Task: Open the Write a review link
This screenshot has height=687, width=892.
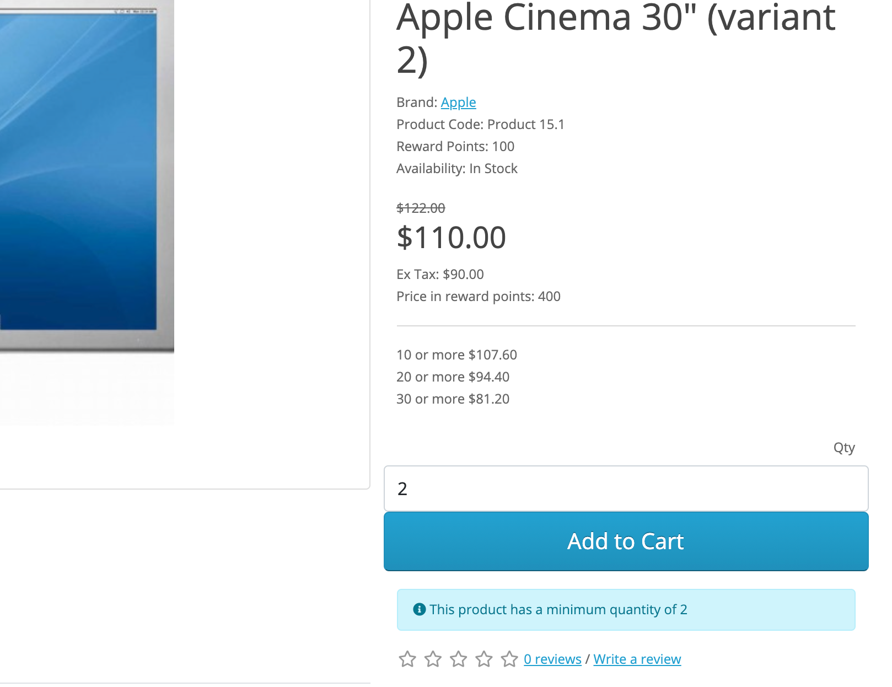Action: pos(637,659)
